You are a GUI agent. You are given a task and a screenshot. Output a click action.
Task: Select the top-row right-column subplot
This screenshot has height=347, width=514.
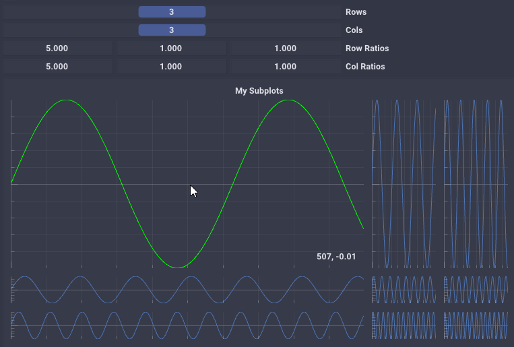coord(476,183)
